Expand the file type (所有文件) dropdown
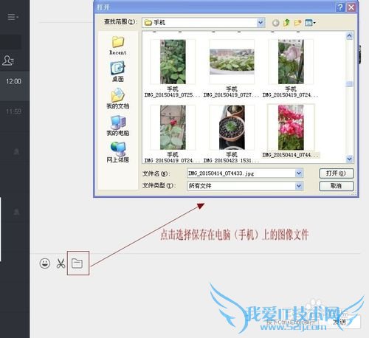This screenshot has width=369, height=338. (299, 186)
